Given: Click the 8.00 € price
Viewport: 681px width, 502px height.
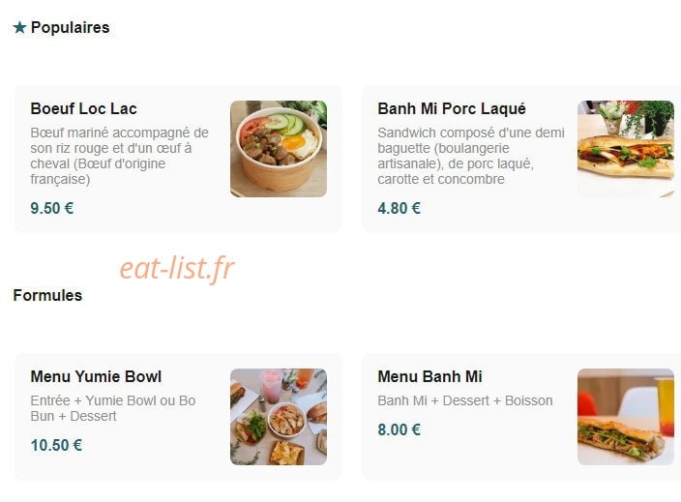Looking at the screenshot, I should [400, 429].
